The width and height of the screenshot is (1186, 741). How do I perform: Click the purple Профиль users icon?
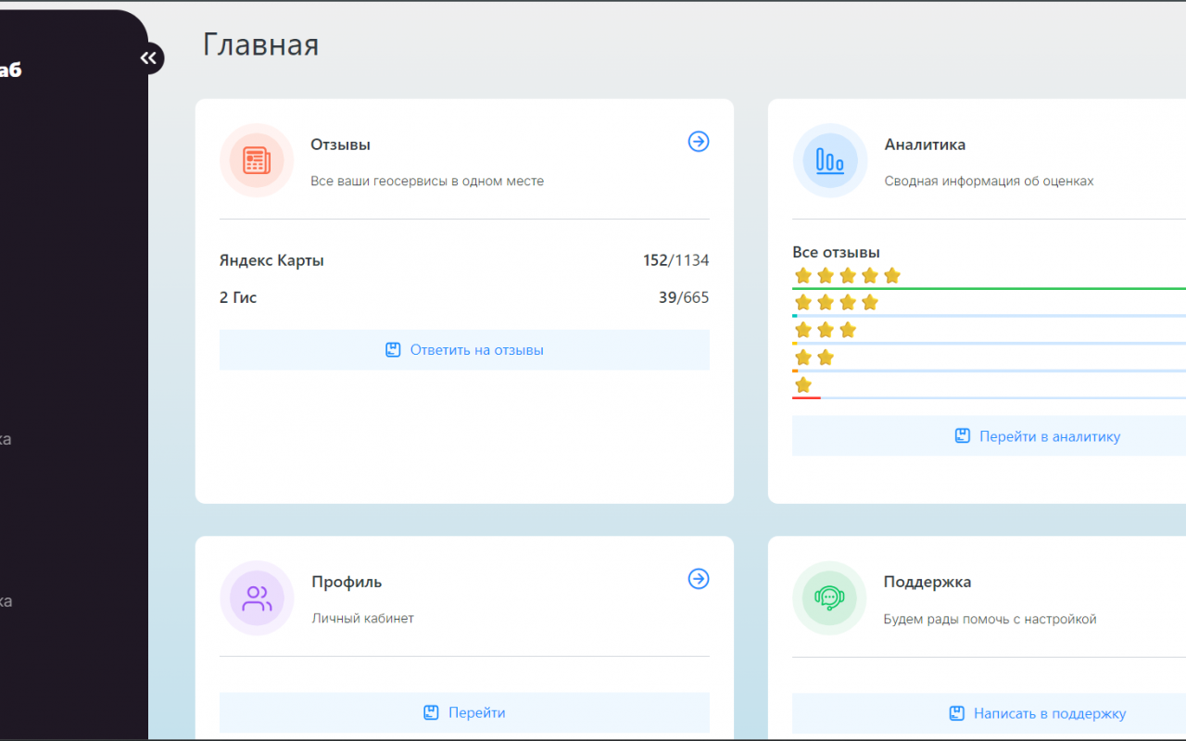257,597
